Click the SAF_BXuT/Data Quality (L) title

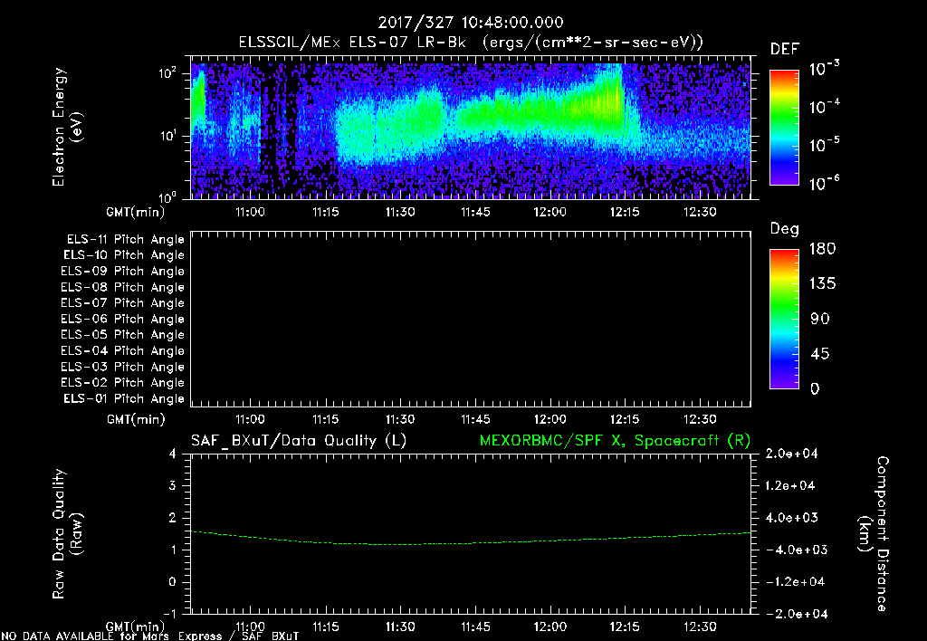tap(299, 441)
